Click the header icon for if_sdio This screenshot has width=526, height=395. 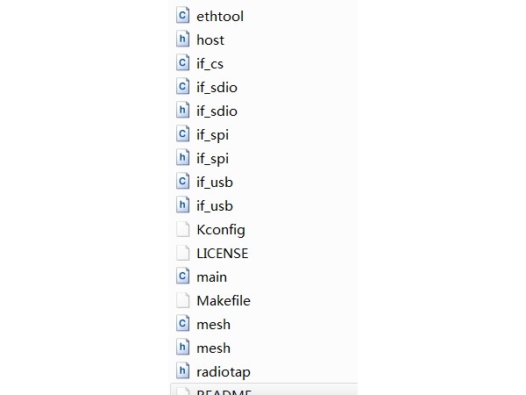(x=182, y=111)
